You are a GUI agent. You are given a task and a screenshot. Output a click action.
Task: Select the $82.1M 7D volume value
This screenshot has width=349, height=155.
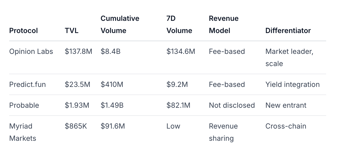pyautogui.click(x=178, y=105)
